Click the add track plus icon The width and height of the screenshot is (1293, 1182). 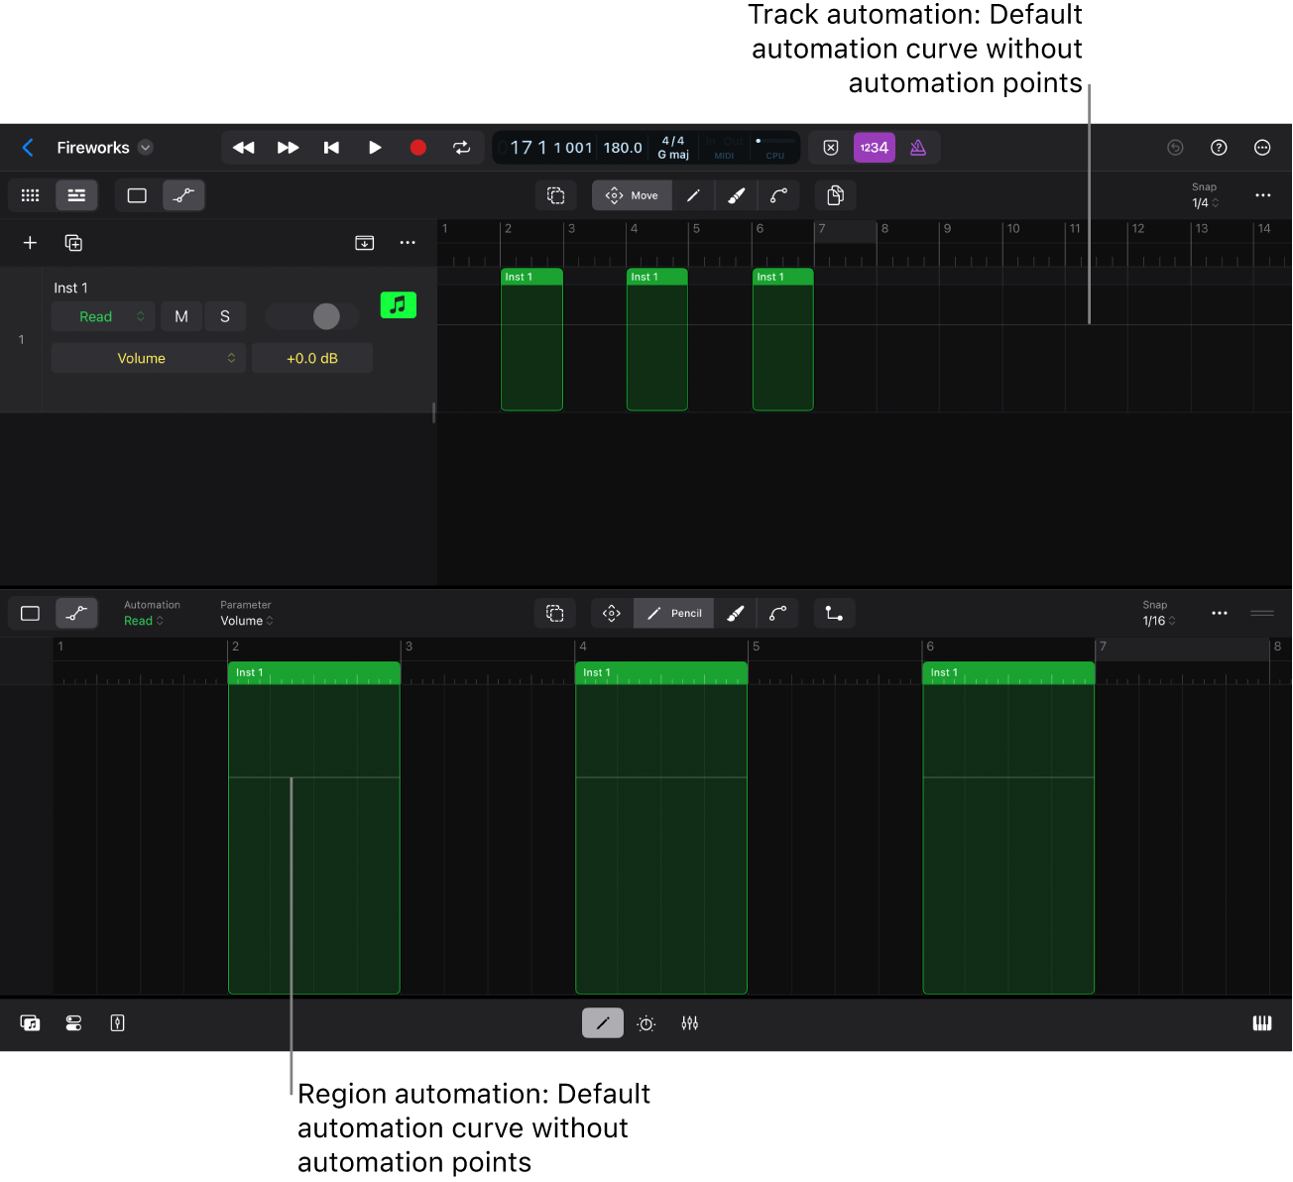tap(30, 243)
